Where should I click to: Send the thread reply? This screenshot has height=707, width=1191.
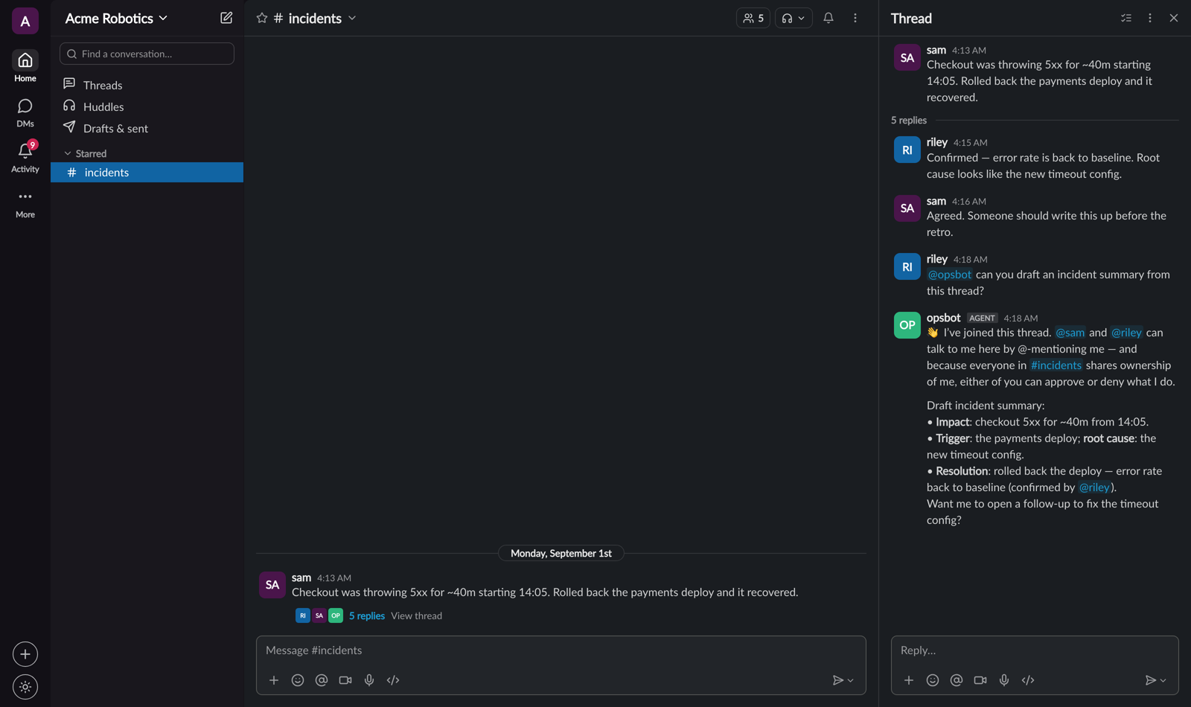[1150, 680]
